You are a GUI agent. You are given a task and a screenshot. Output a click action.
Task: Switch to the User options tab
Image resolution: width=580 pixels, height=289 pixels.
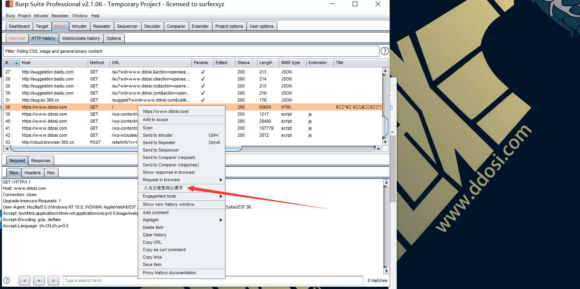(261, 26)
